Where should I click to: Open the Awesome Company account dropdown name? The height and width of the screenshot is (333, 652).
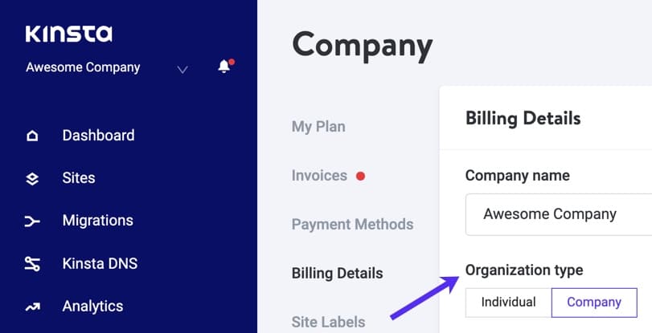pos(83,67)
